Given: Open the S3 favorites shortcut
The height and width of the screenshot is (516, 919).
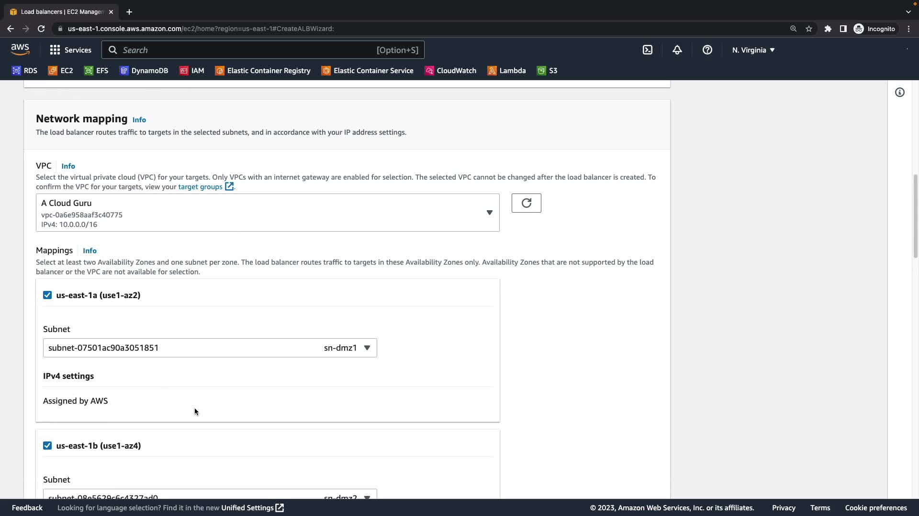Looking at the screenshot, I should click(547, 71).
